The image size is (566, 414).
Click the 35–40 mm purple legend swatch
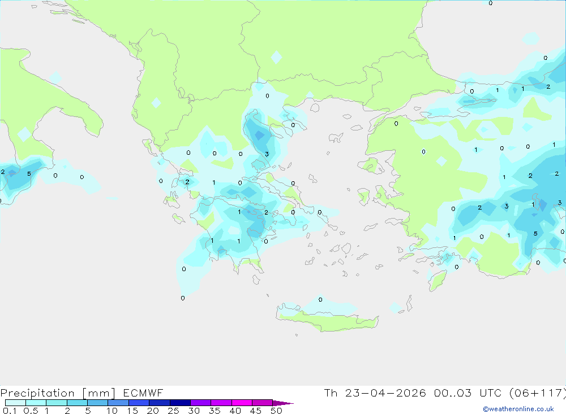point(221,403)
